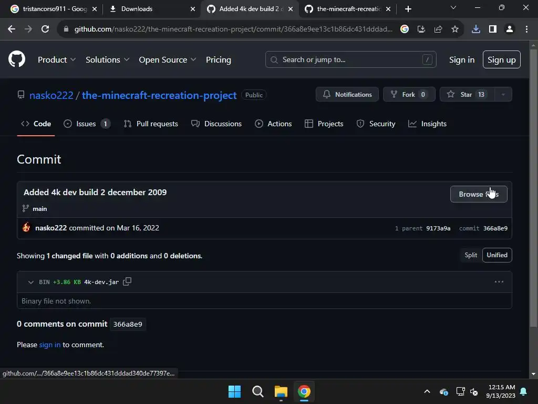Viewport: 538px width, 404px height.
Task: Bookmark this page with the star icon
Action: point(454,29)
